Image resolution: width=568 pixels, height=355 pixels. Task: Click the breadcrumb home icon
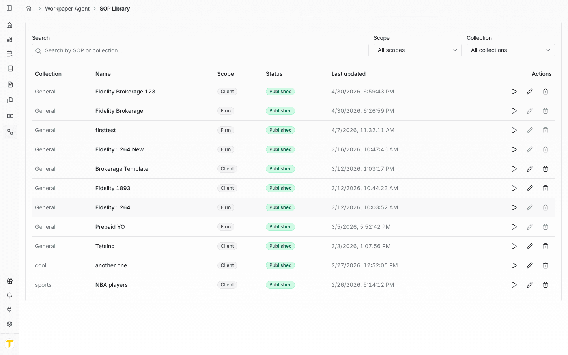(x=28, y=9)
